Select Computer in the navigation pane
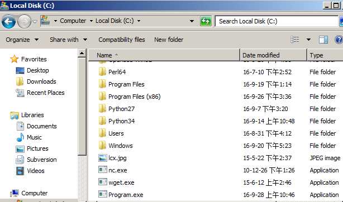 [29, 193]
